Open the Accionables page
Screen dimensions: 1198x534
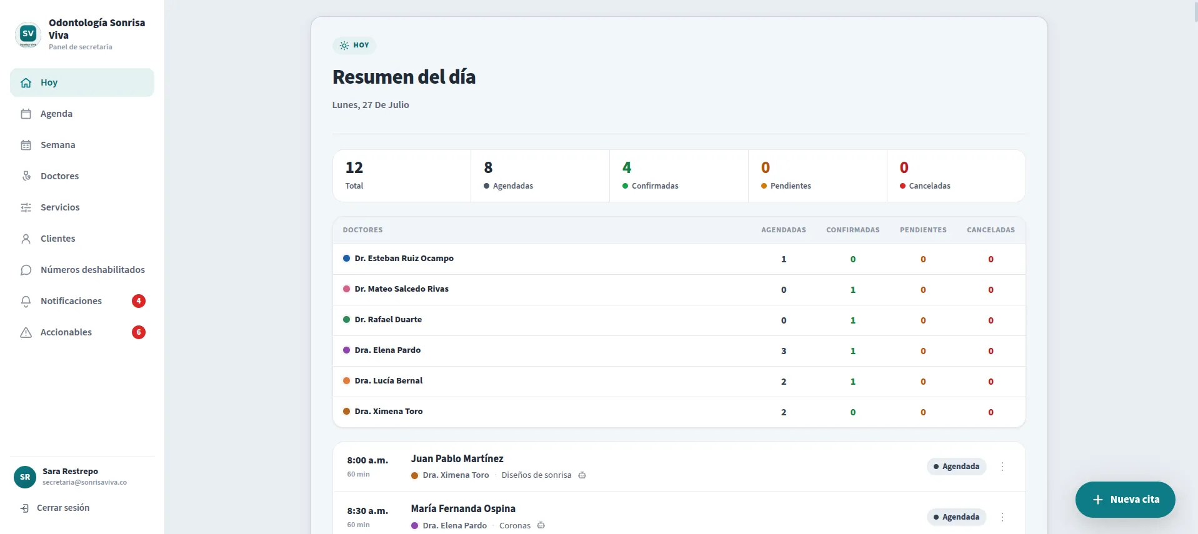[x=82, y=332]
